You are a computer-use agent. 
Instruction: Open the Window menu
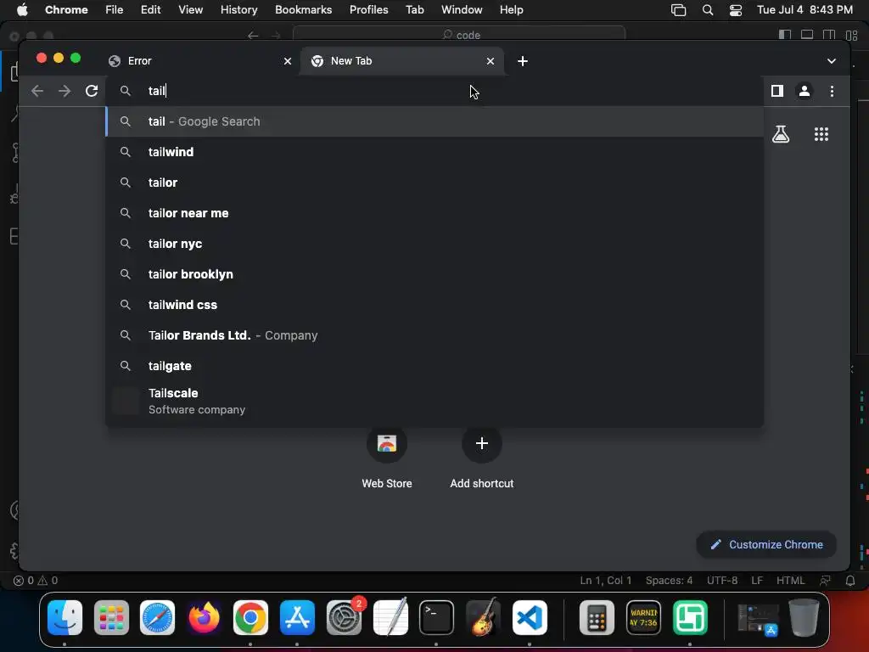(462, 10)
